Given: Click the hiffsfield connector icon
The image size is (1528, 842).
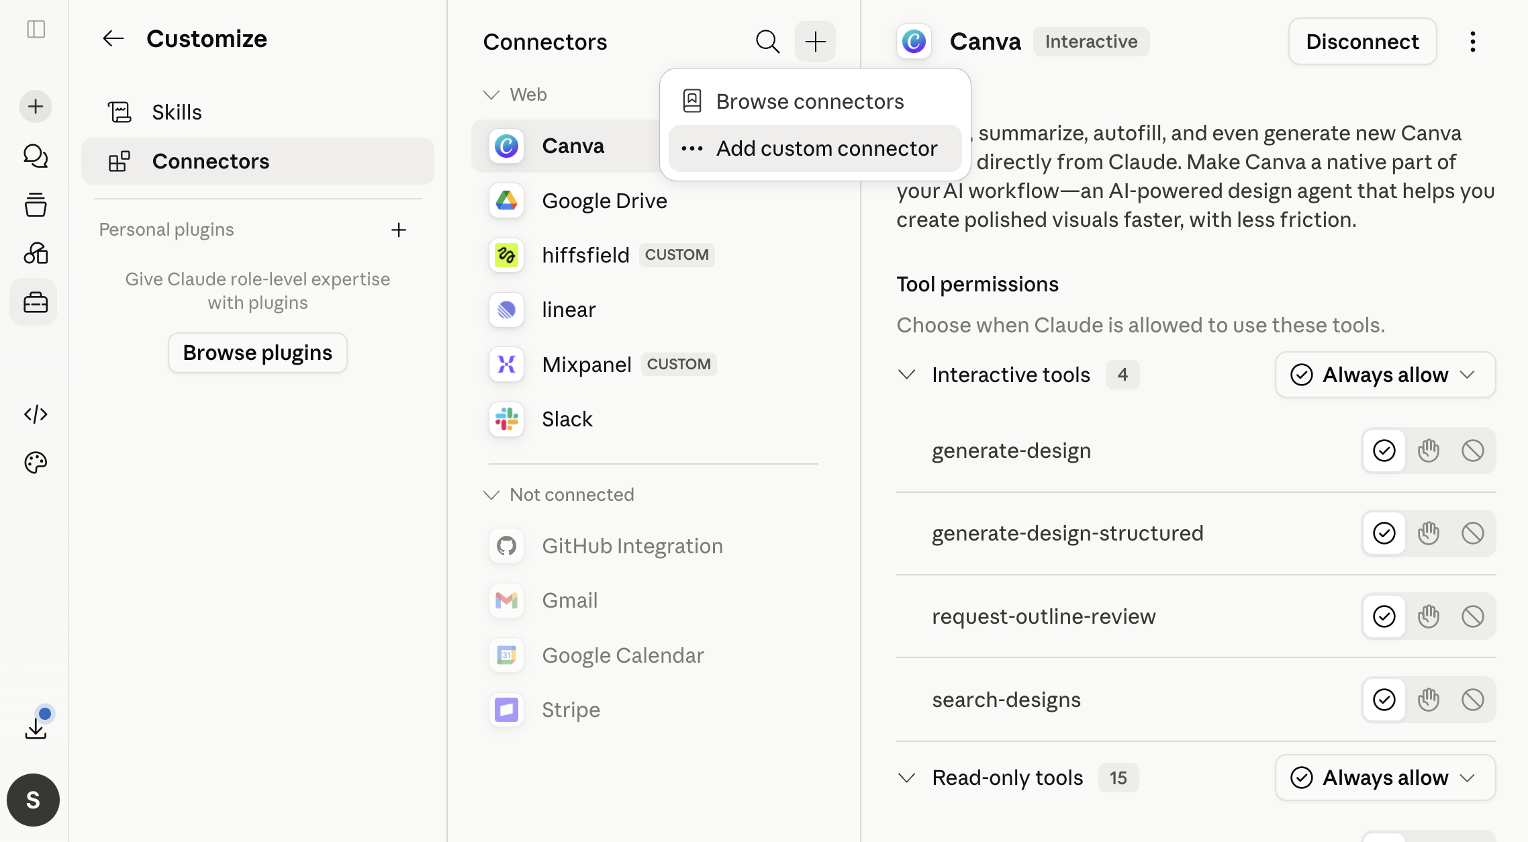Looking at the screenshot, I should point(506,255).
